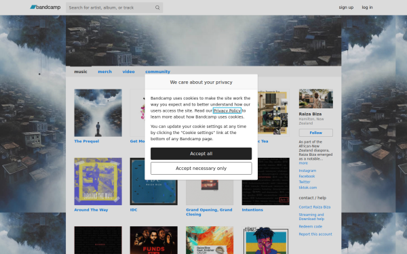The height and width of the screenshot is (254, 407).
Task: Open the Twitter link
Action: click(x=305, y=182)
